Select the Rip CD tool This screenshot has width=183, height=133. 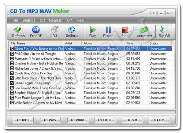(x=164, y=32)
